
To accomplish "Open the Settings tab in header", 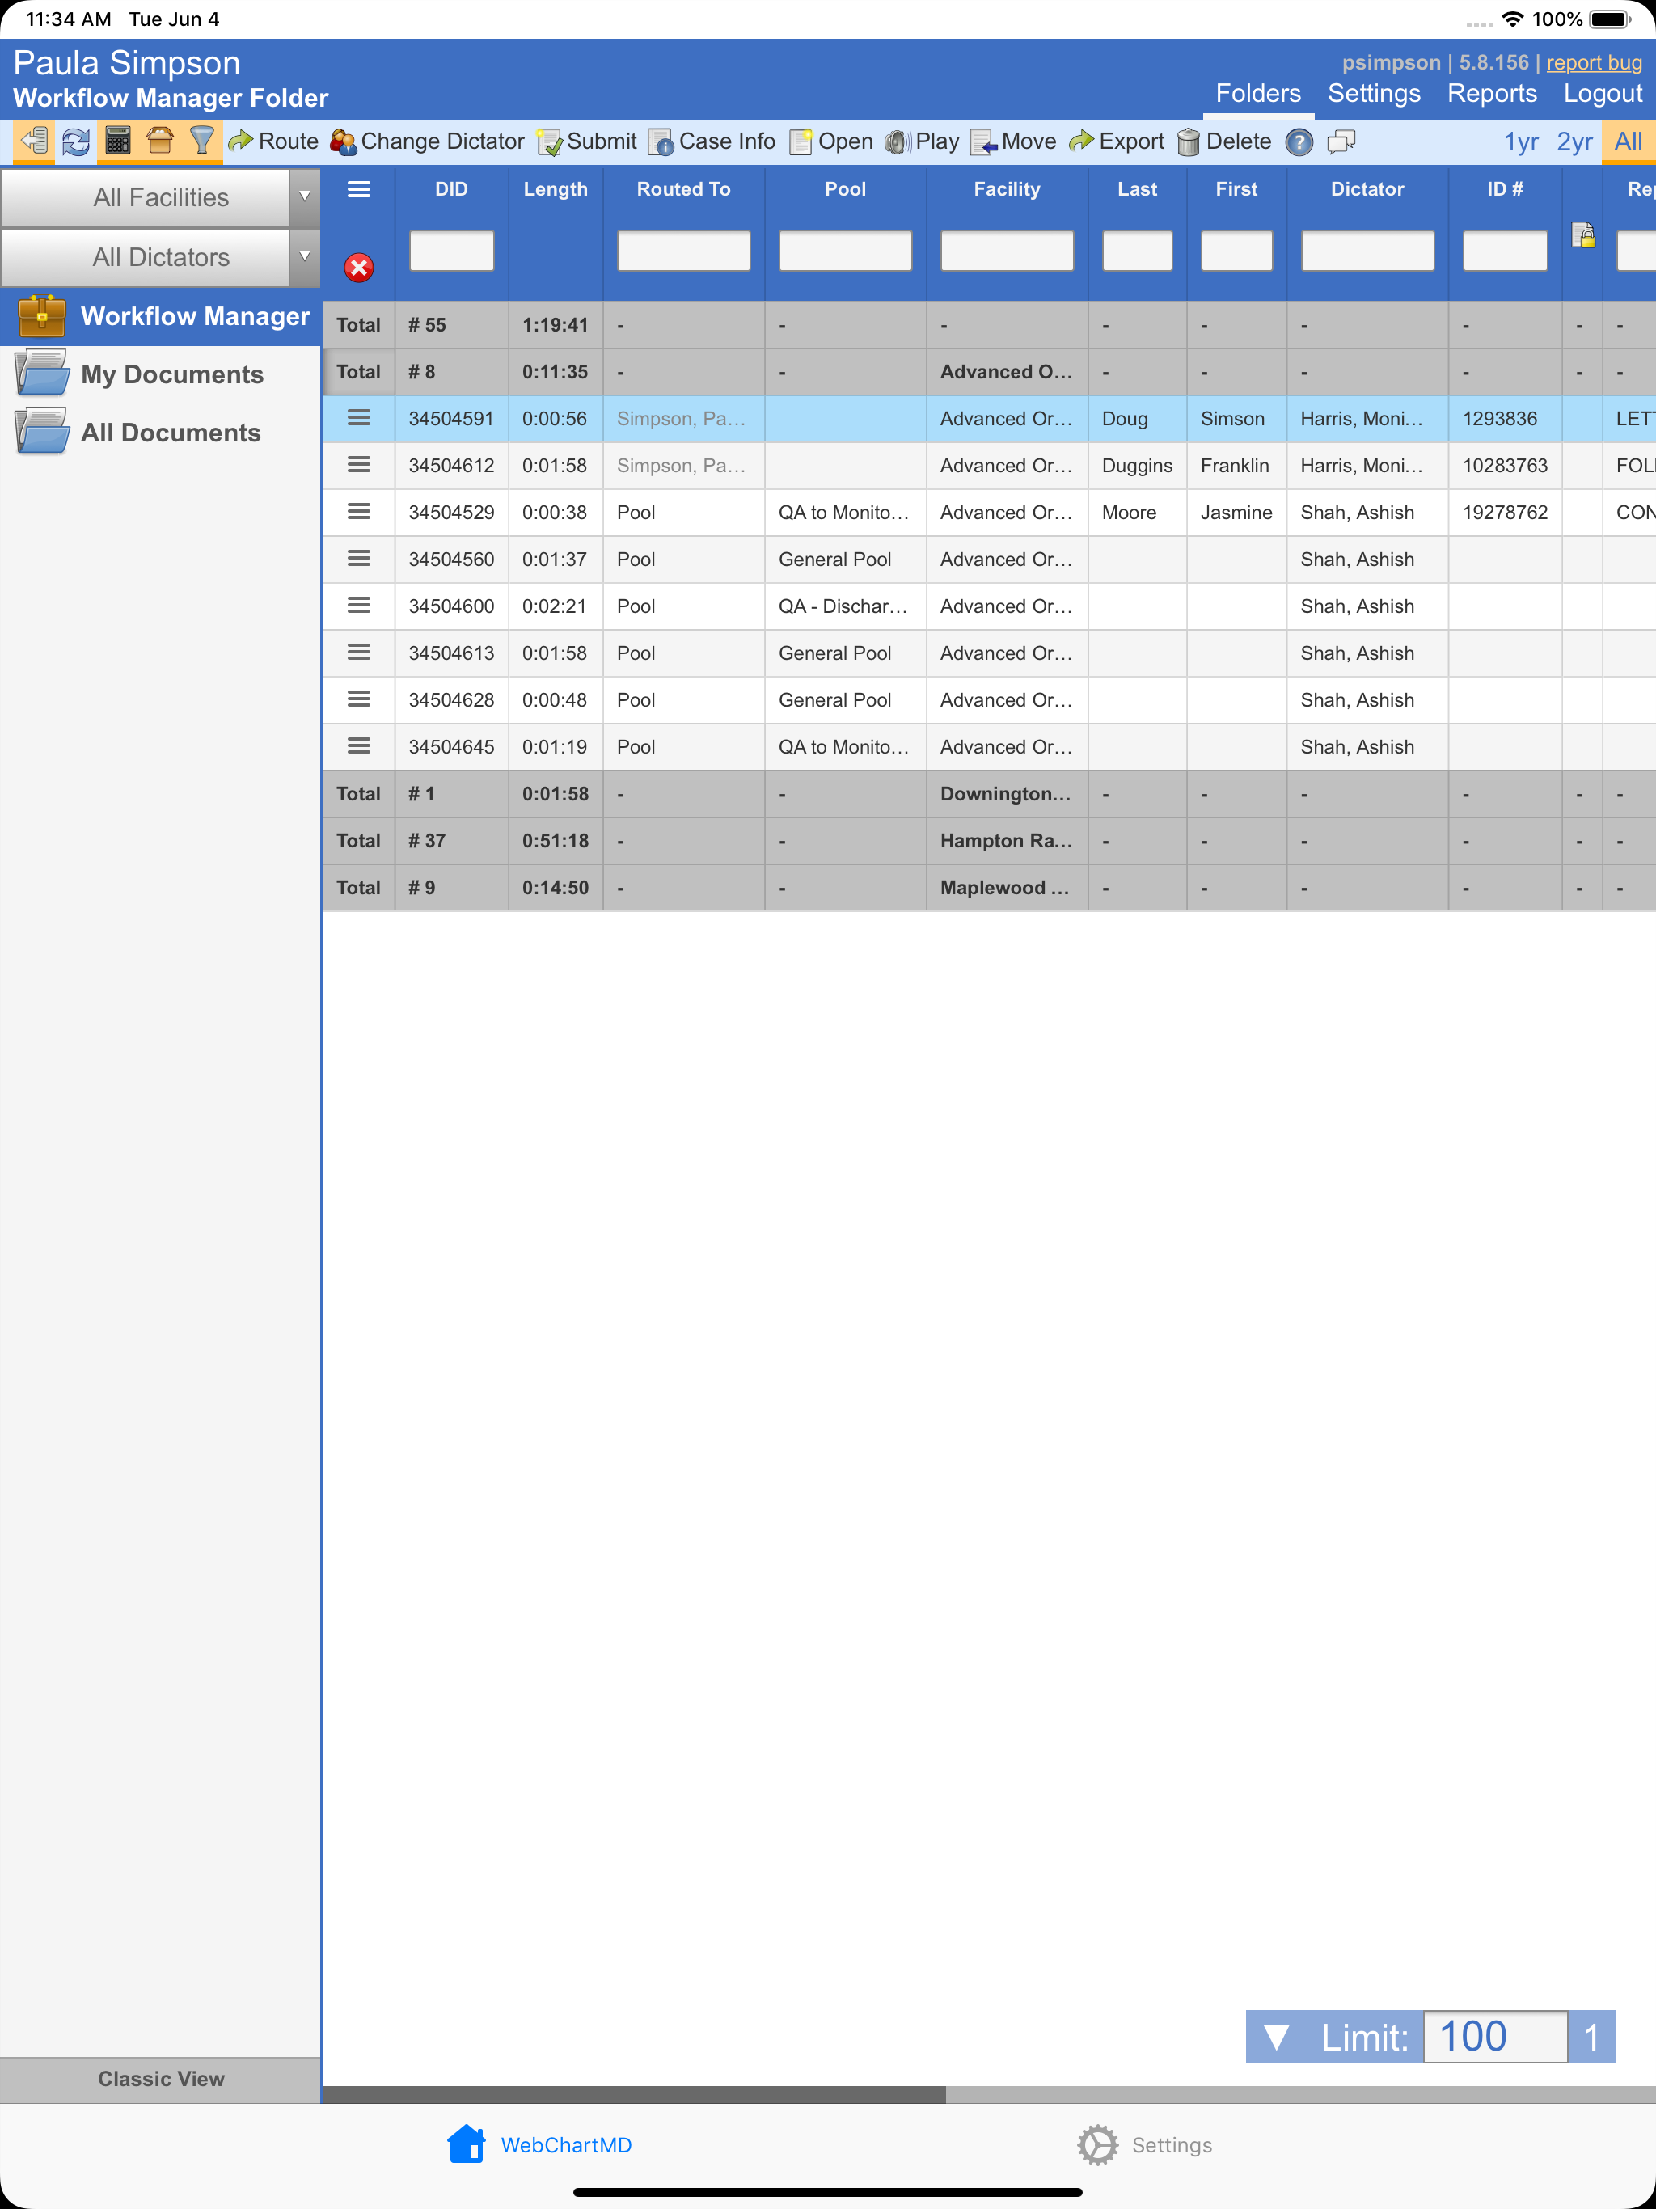I will pos(1373,94).
